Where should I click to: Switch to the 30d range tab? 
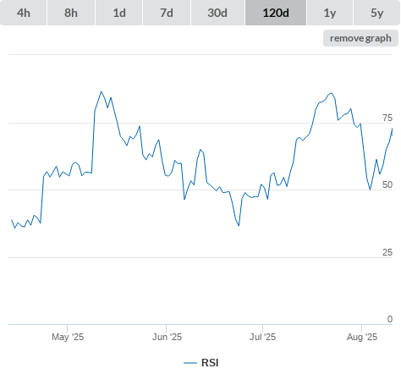pos(217,13)
